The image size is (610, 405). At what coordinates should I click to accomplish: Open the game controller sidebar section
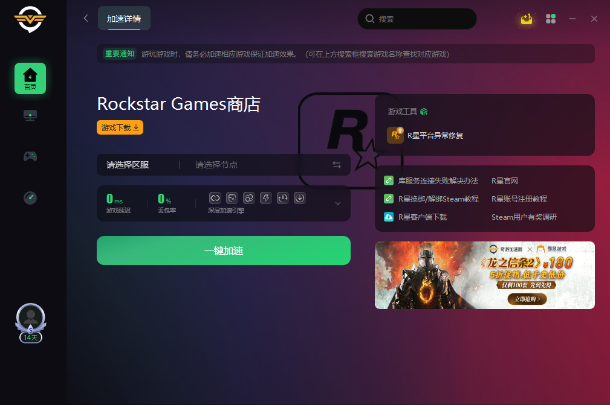[x=30, y=156]
